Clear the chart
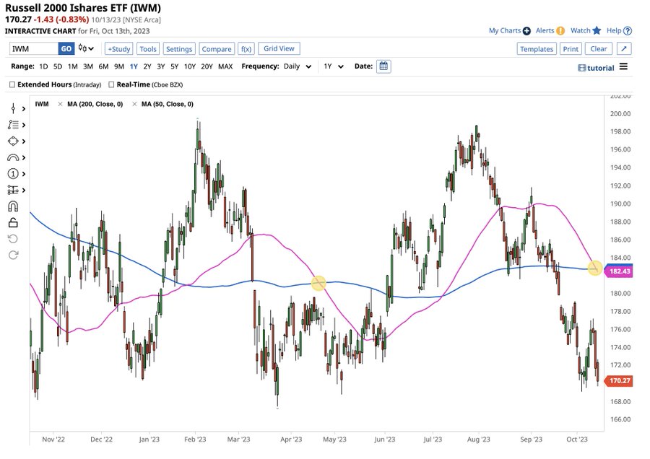Screen dimensions: 650x459 [598, 49]
